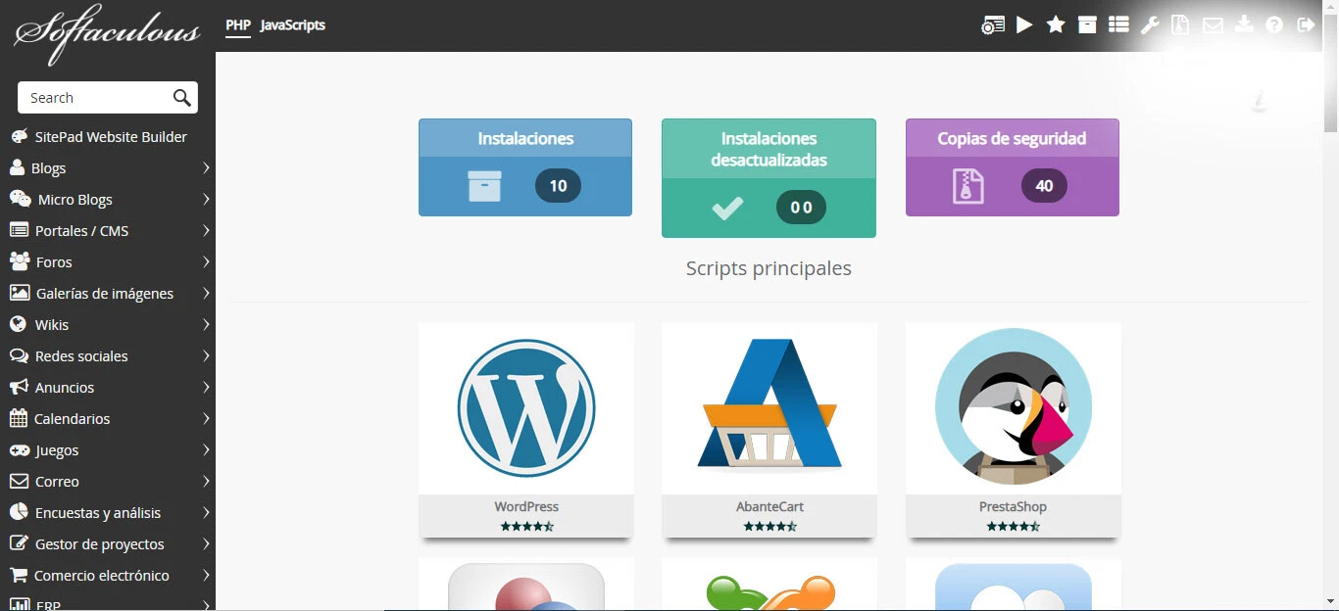Select Calendarios category label

tap(73, 419)
